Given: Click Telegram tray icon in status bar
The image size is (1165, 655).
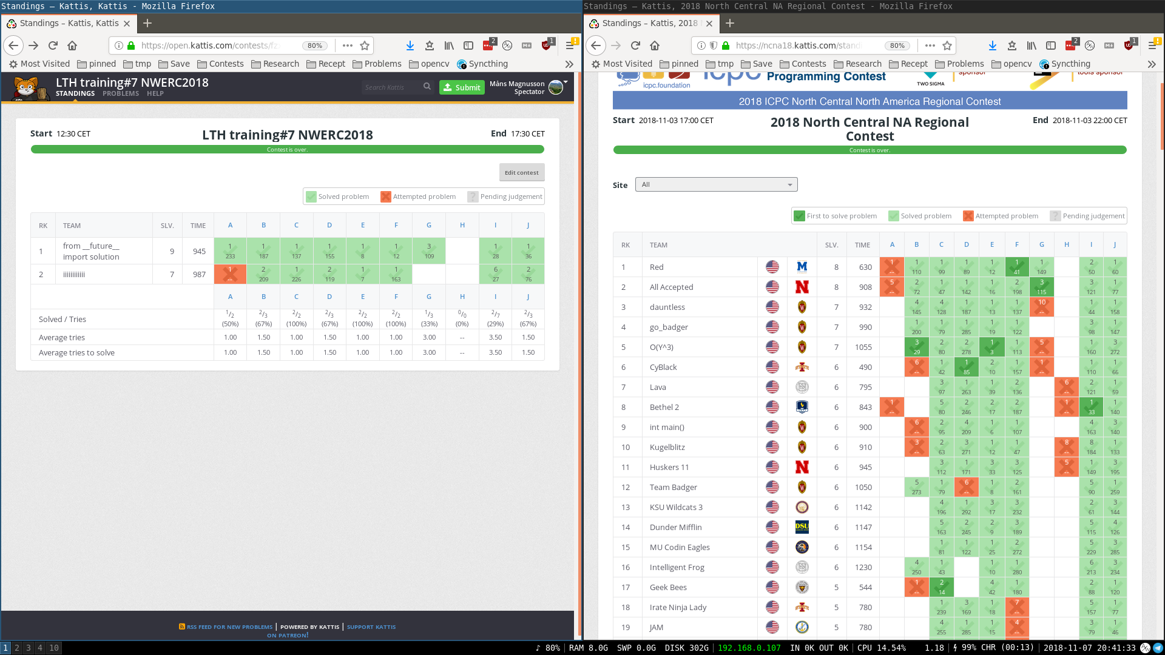Looking at the screenshot, I should tap(1158, 648).
